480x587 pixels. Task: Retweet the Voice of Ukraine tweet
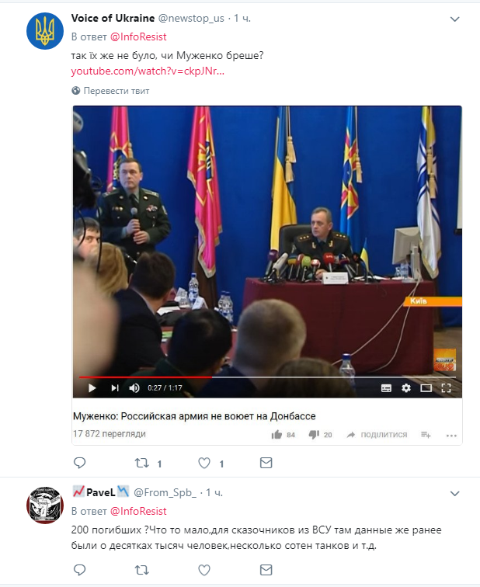click(x=142, y=463)
